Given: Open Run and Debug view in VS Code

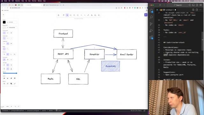Looking at the screenshot, I should 151,31.
